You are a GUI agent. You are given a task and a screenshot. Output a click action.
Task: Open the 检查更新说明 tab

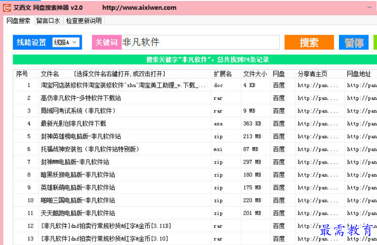coord(84,21)
